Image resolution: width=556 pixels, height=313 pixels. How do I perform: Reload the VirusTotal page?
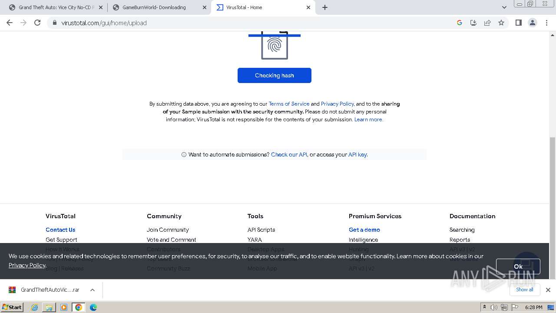point(37,23)
